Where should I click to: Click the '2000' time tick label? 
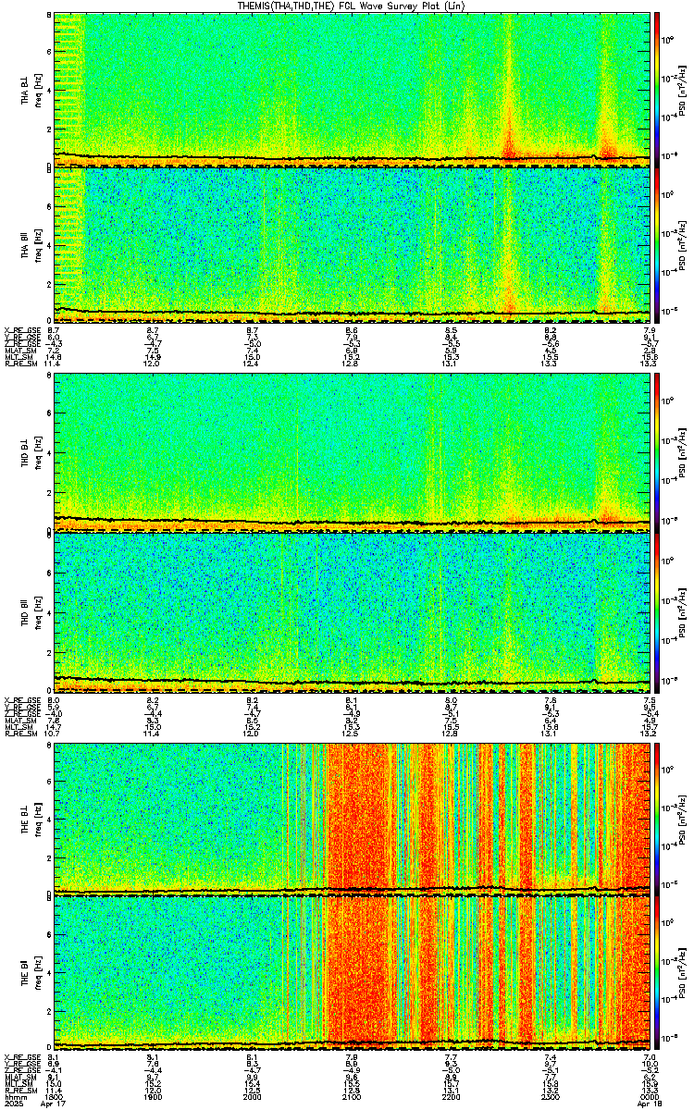[x=252, y=1098]
